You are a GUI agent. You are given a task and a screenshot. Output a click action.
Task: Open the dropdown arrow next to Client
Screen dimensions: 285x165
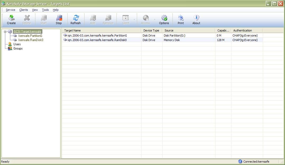134,19
